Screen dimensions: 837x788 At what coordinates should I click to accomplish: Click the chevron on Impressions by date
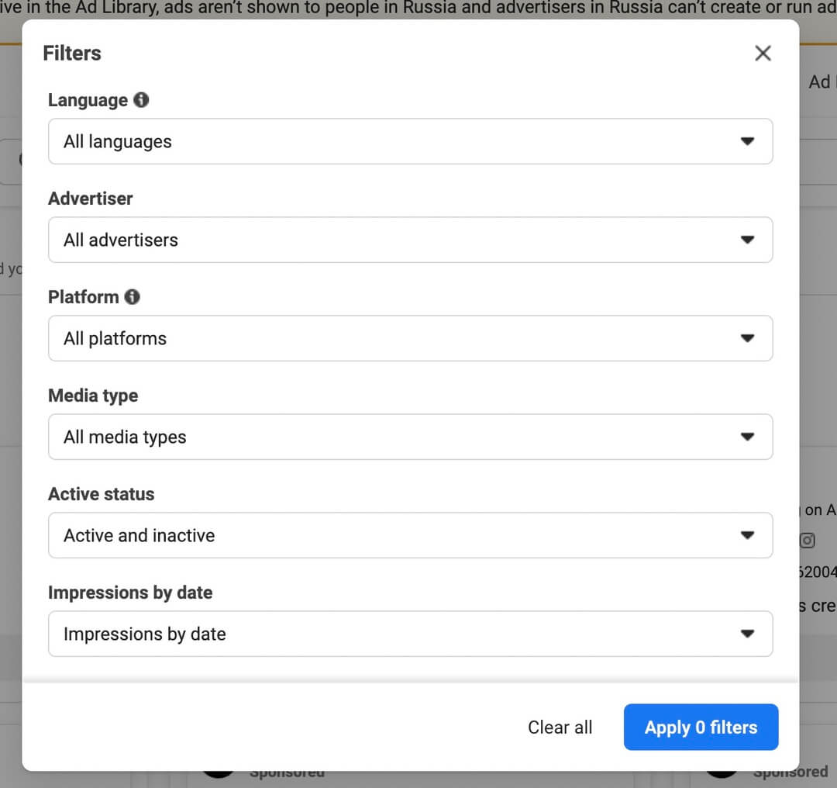click(748, 634)
